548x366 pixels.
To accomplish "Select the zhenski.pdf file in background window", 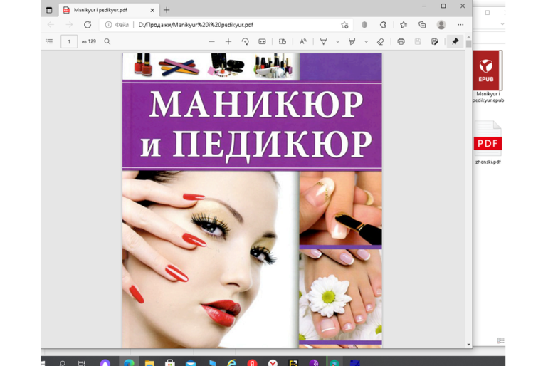I will pos(488,142).
